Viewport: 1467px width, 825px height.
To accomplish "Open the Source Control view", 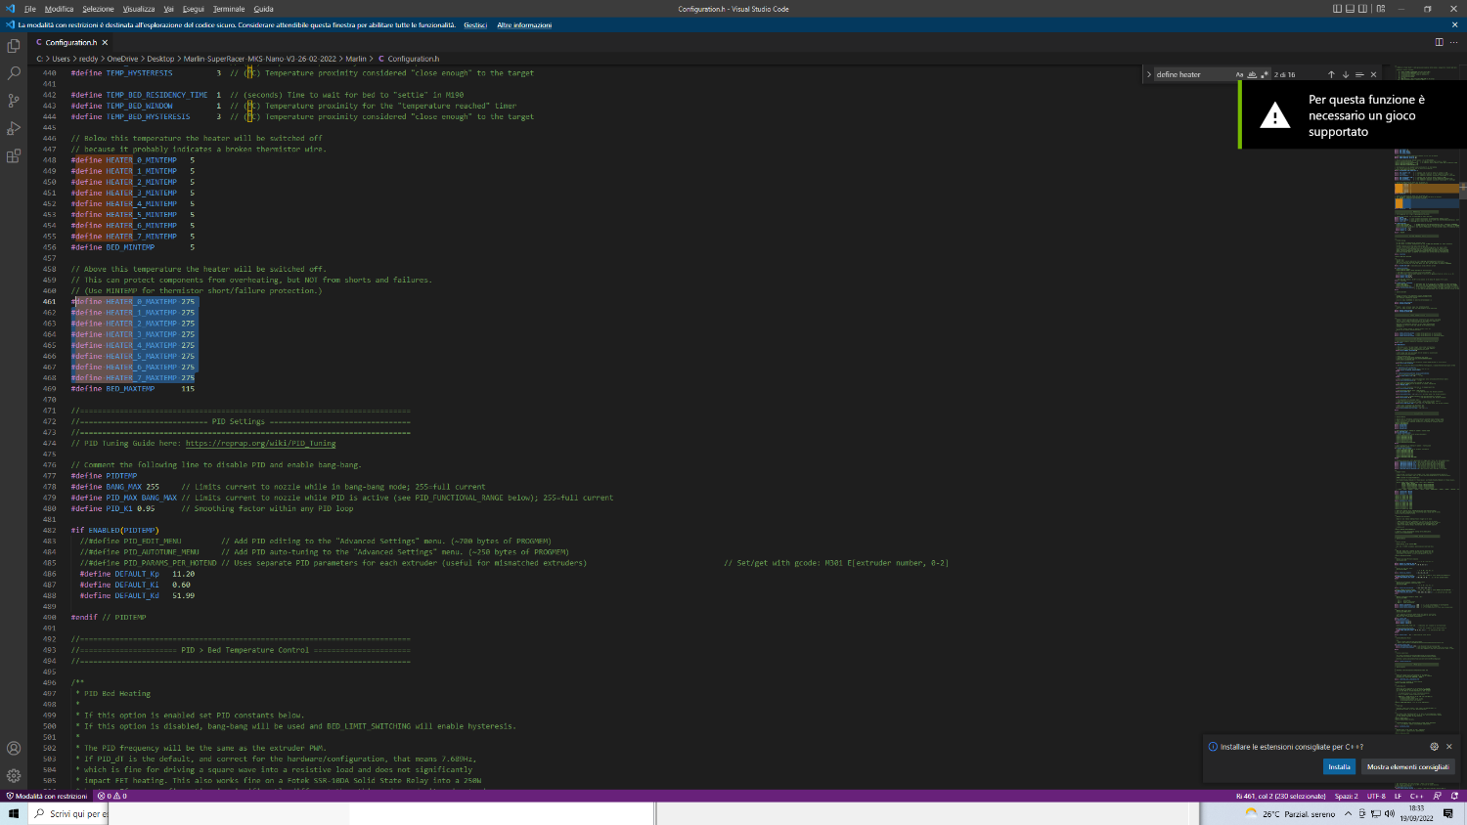I will [14, 101].
